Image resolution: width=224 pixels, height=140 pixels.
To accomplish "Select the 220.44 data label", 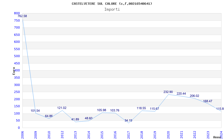I will click(x=181, y=94).
